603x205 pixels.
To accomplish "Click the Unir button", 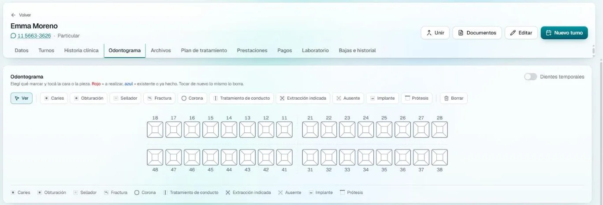I will coord(435,33).
